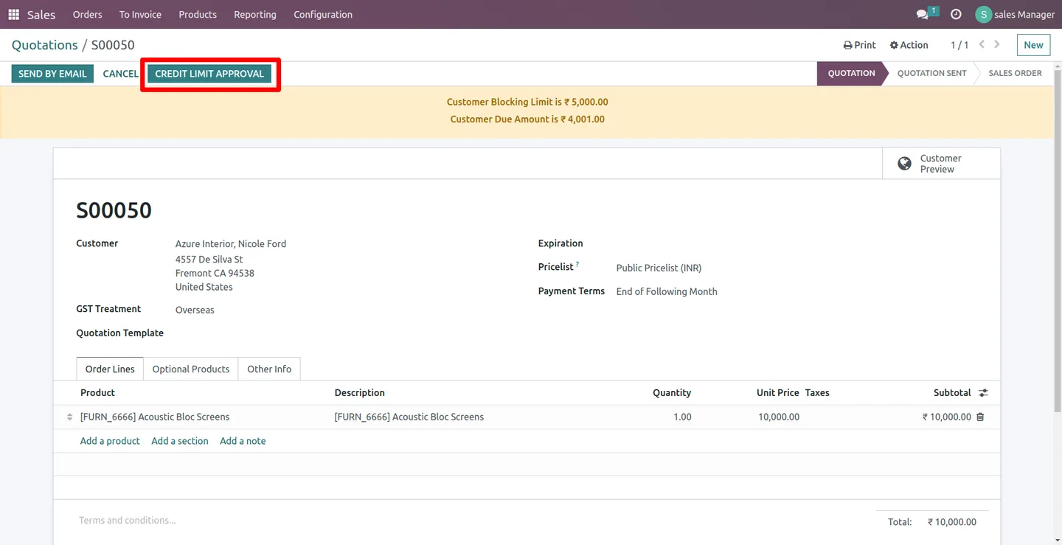Click the Terms and conditions field
Image resolution: width=1062 pixels, height=545 pixels.
pyautogui.click(x=128, y=521)
